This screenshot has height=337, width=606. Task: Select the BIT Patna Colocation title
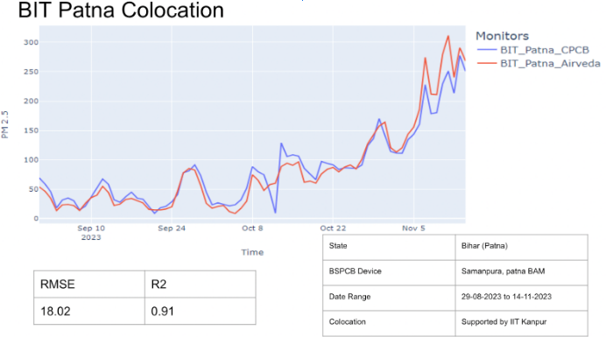[121, 10]
